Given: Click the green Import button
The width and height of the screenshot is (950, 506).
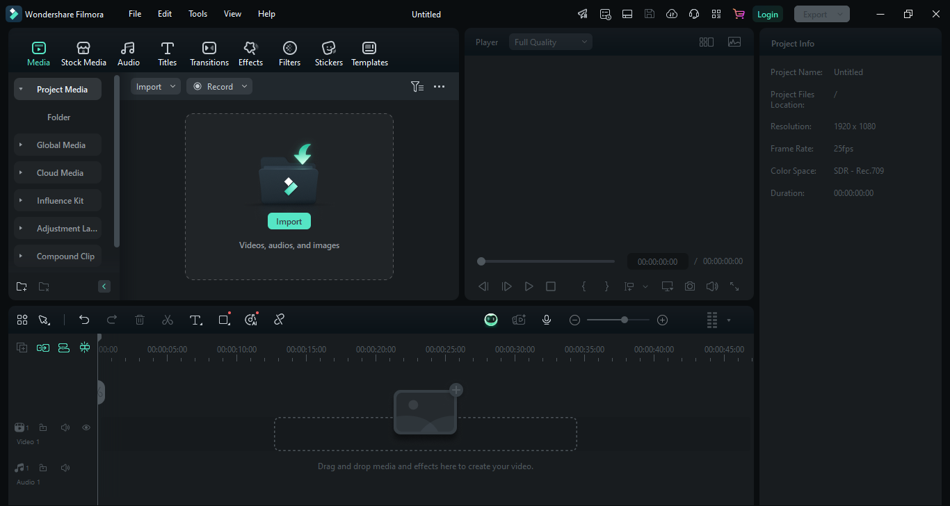Looking at the screenshot, I should click(289, 221).
